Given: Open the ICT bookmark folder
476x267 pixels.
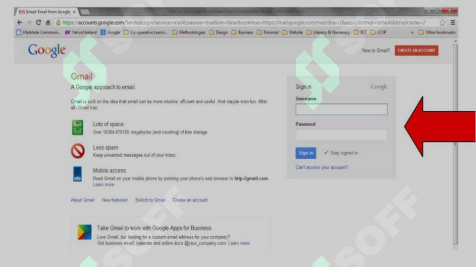Looking at the screenshot, I should [360, 32].
